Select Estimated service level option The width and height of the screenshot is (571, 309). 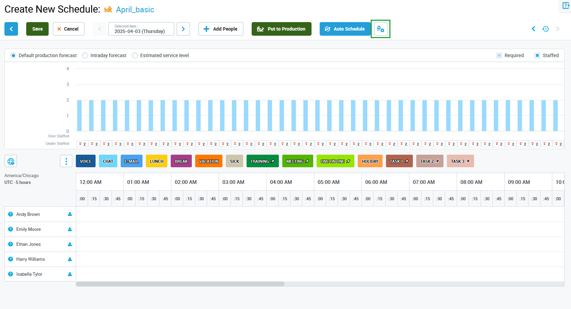click(135, 55)
